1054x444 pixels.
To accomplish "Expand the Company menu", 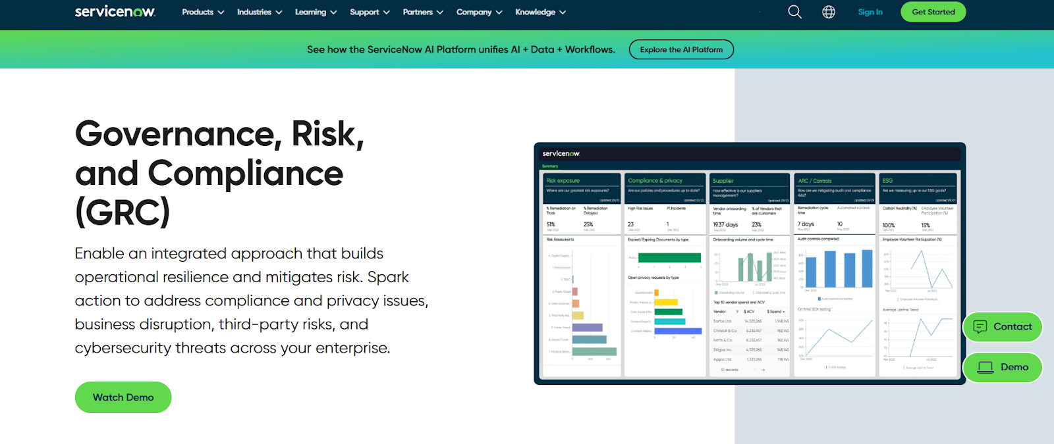I will click(x=480, y=12).
